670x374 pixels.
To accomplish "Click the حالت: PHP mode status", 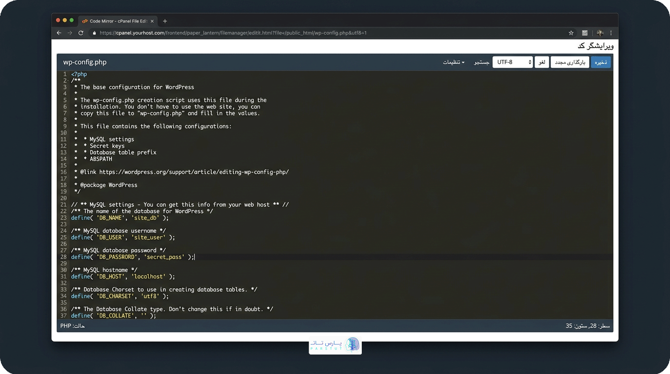I will pyautogui.click(x=73, y=326).
